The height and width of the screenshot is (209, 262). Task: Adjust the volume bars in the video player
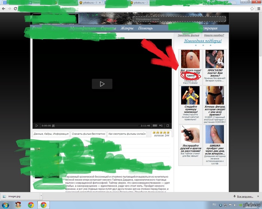click(x=155, y=126)
